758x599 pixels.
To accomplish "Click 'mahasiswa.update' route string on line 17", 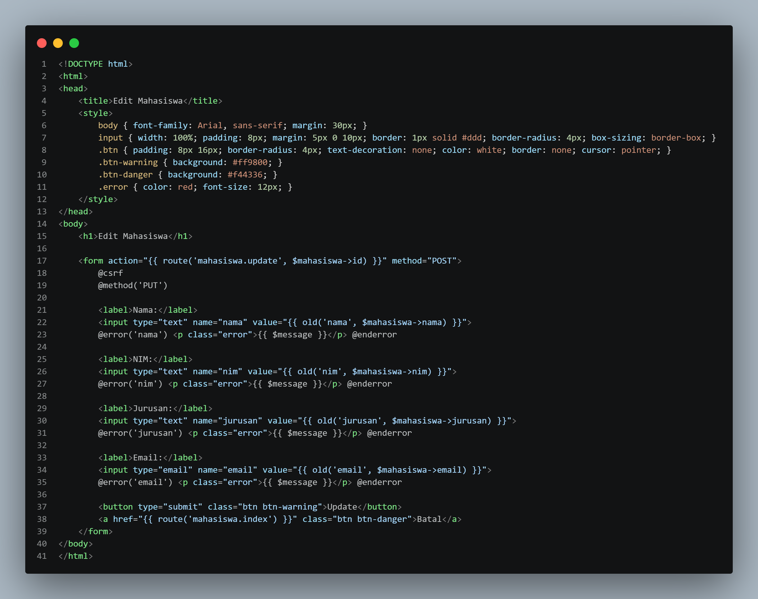I will pos(237,261).
